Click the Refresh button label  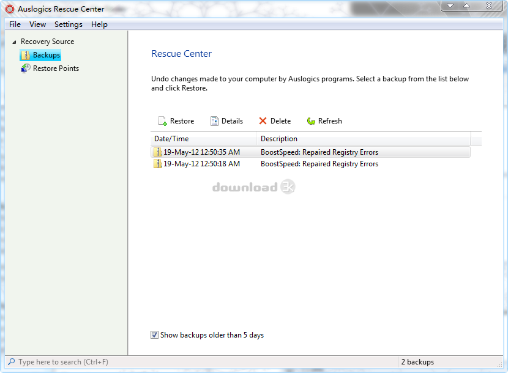(330, 121)
